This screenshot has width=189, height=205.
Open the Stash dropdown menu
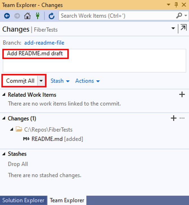point(60,81)
